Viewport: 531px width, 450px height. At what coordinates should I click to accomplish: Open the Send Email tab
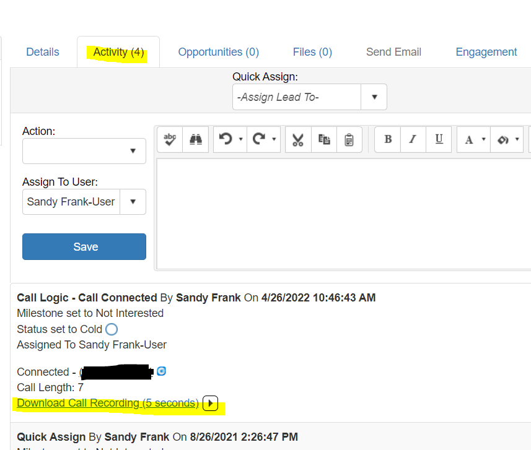pos(393,52)
